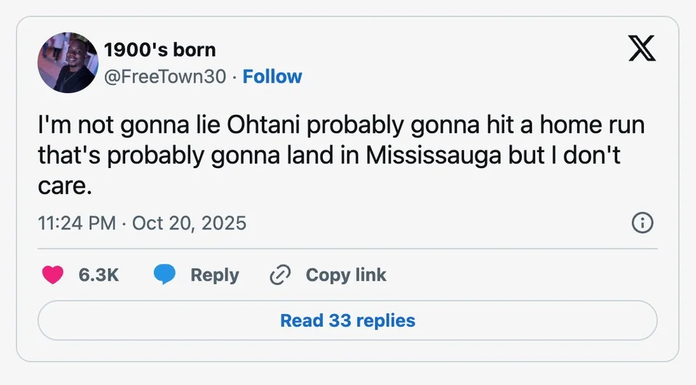Click the blue reply speech bubble icon
Image resolution: width=696 pixels, height=385 pixels.
pos(164,275)
